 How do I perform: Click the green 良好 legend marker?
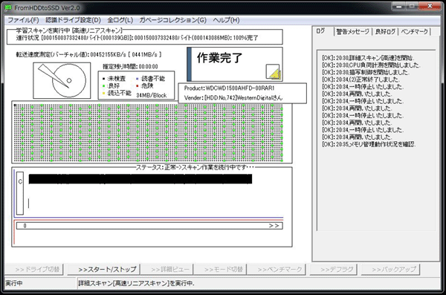(103, 86)
